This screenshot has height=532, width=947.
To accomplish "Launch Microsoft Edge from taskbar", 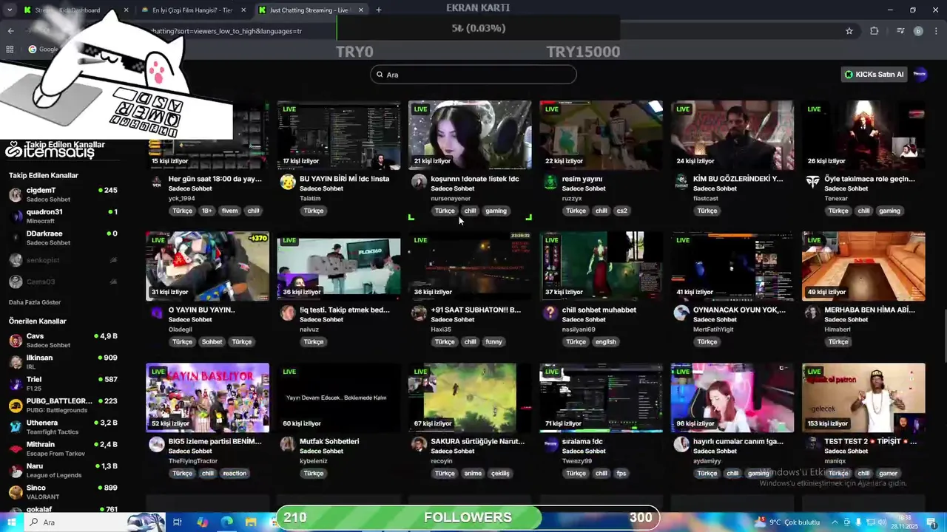I will pyautogui.click(x=226, y=522).
